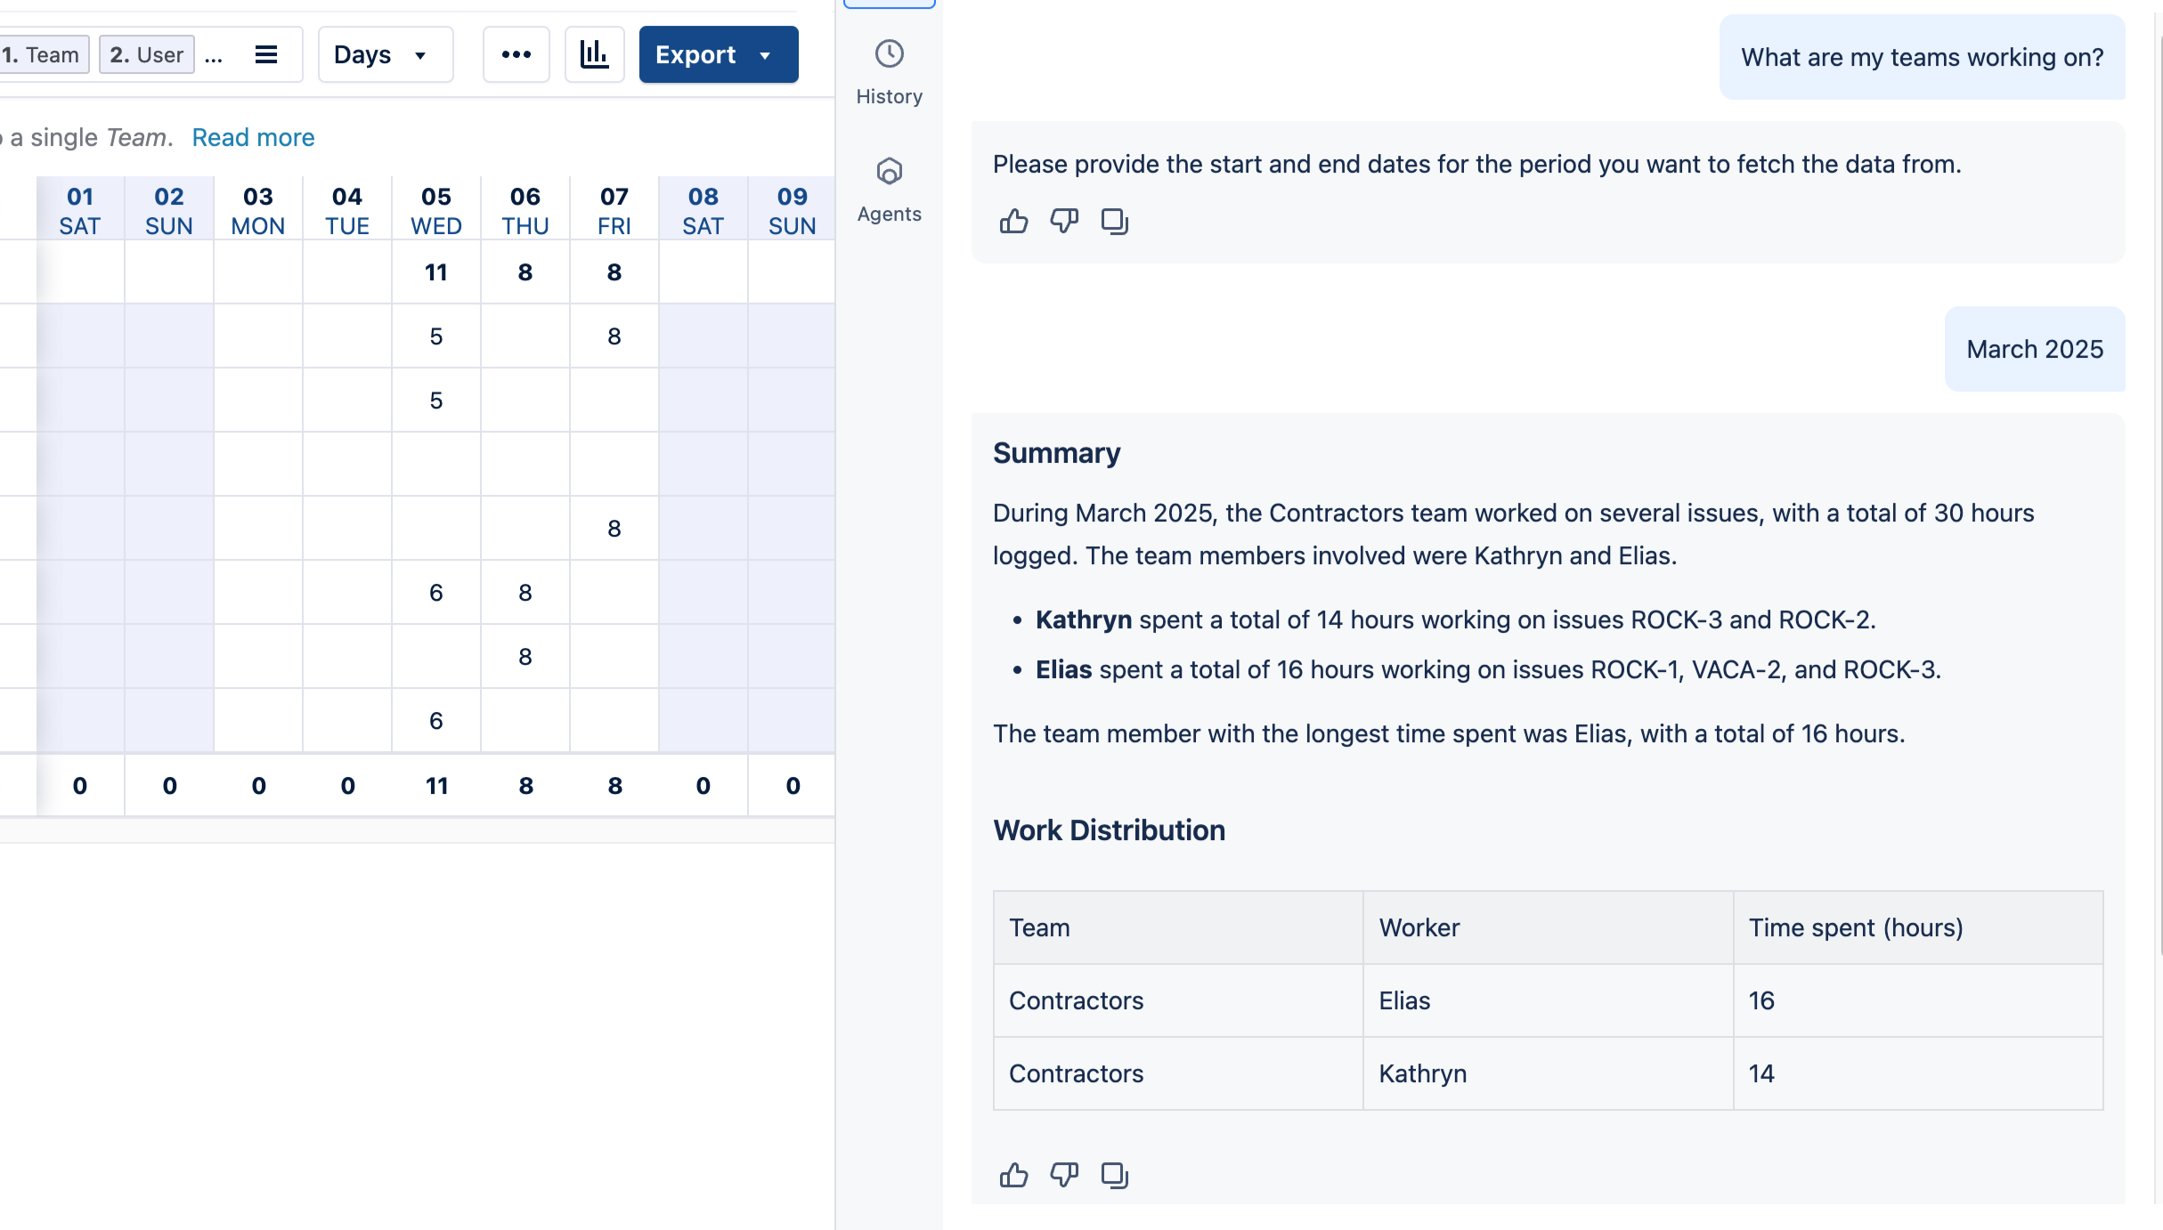Thumbs up the summary response
2163x1230 pixels.
1013,1175
